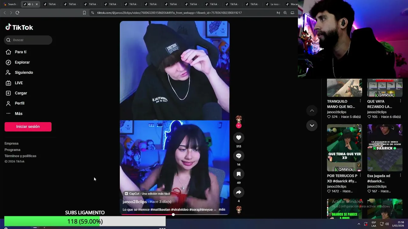Open DAARICK SE PARECE A MORO thumbnail

(344, 209)
